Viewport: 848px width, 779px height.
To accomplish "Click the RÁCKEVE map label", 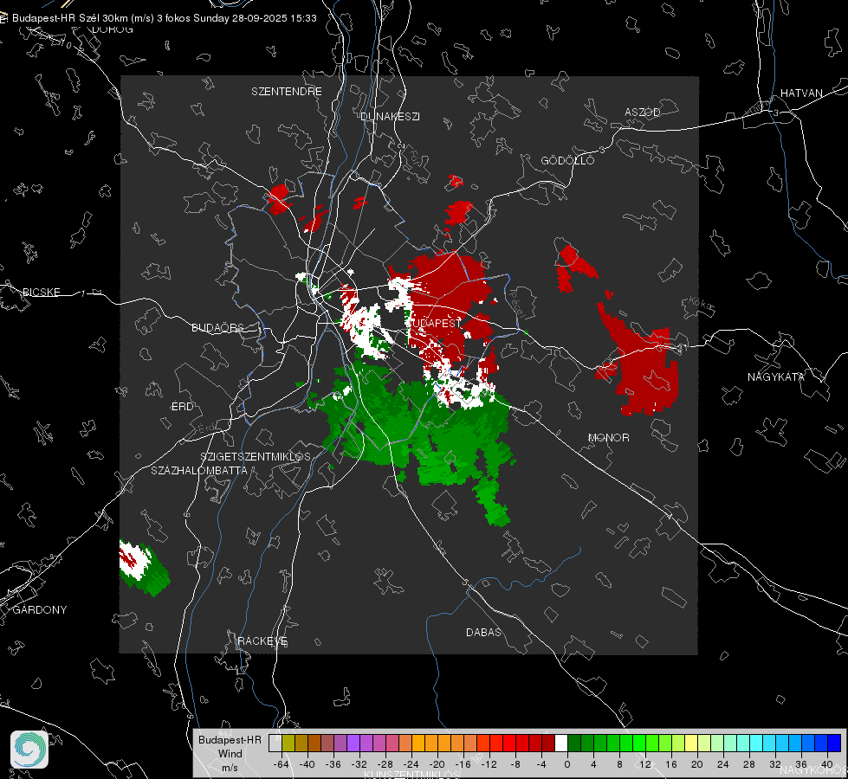I will 262,641.
